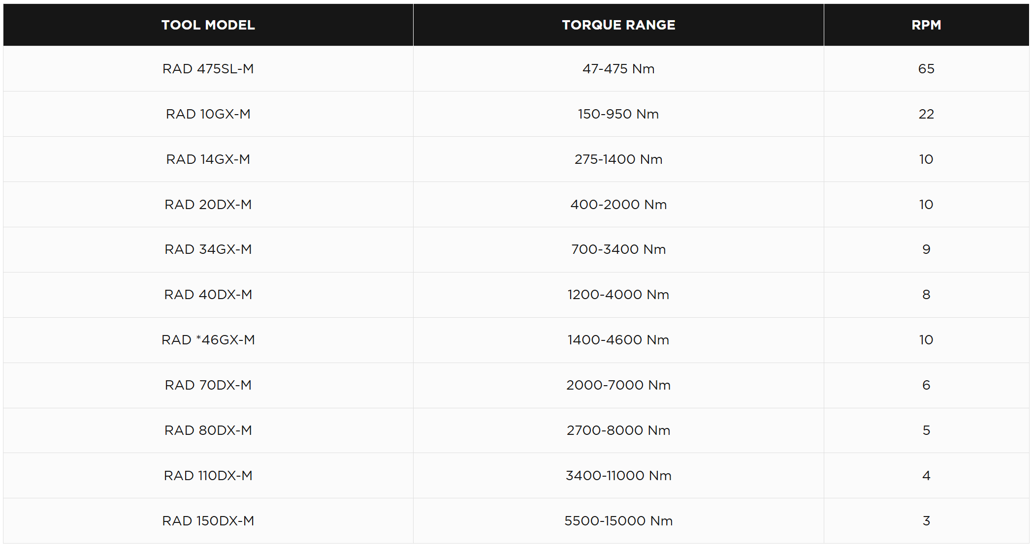Select the RAD 20DX-M model cell
The width and height of the screenshot is (1034, 549).
click(x=208, y=205)
